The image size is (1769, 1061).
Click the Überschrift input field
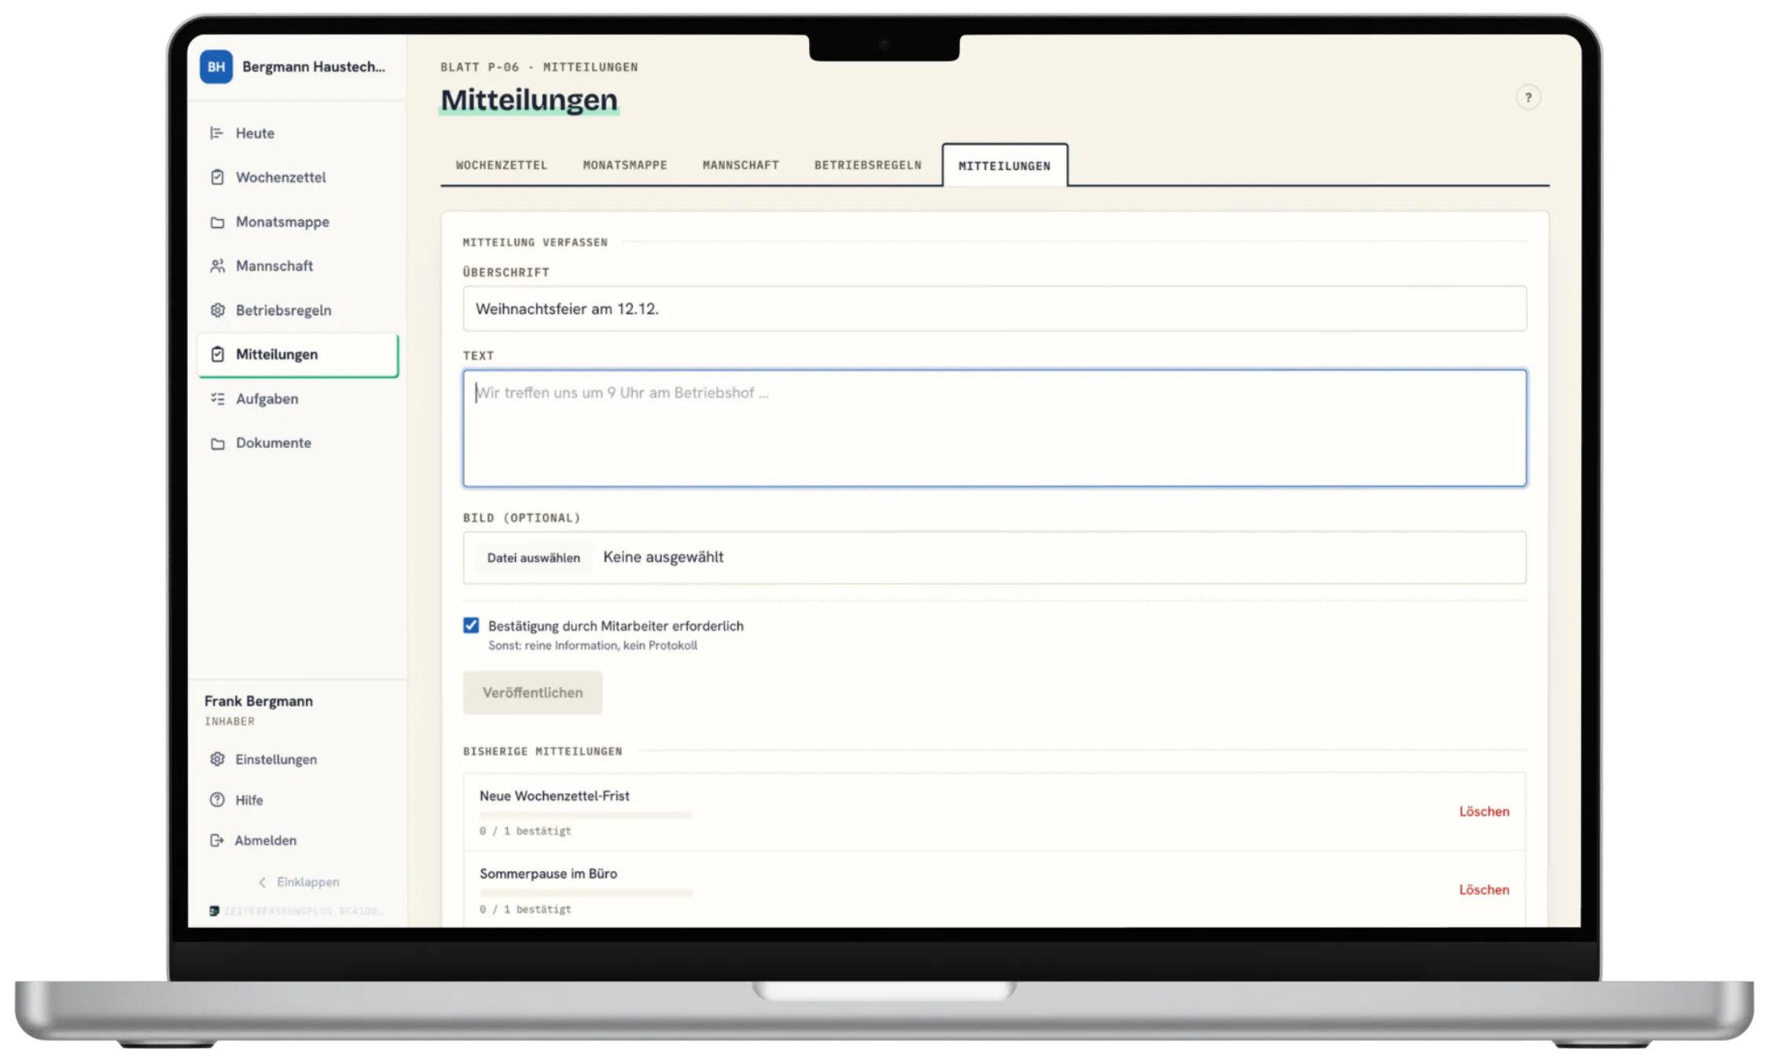pos(995,309)
